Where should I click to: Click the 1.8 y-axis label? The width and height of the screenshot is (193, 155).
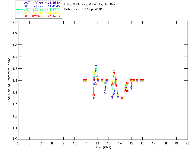[x=15, y=45]
